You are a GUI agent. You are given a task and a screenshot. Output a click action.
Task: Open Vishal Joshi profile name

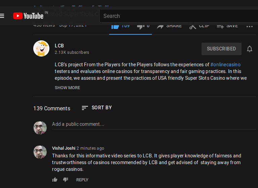[x=64, y=148]
